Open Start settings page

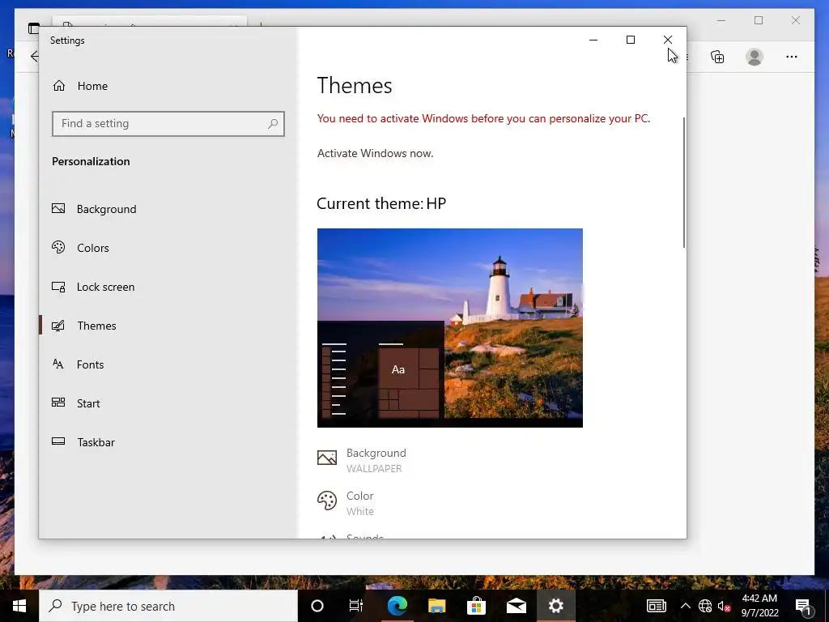pyautogui.click(x=75, y=403)
